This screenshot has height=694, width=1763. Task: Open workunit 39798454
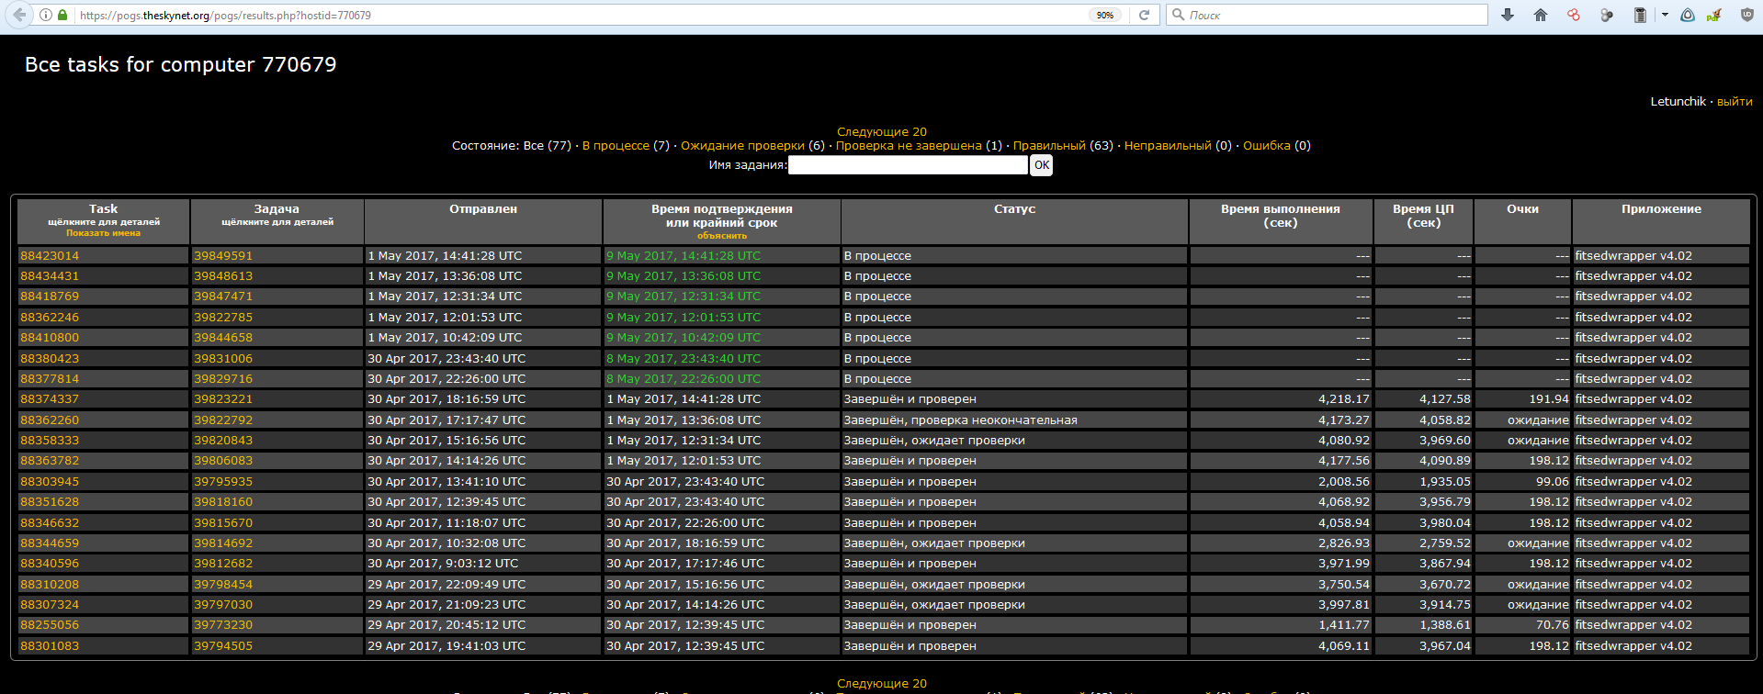pyautogui.click(x=223, y=584)
